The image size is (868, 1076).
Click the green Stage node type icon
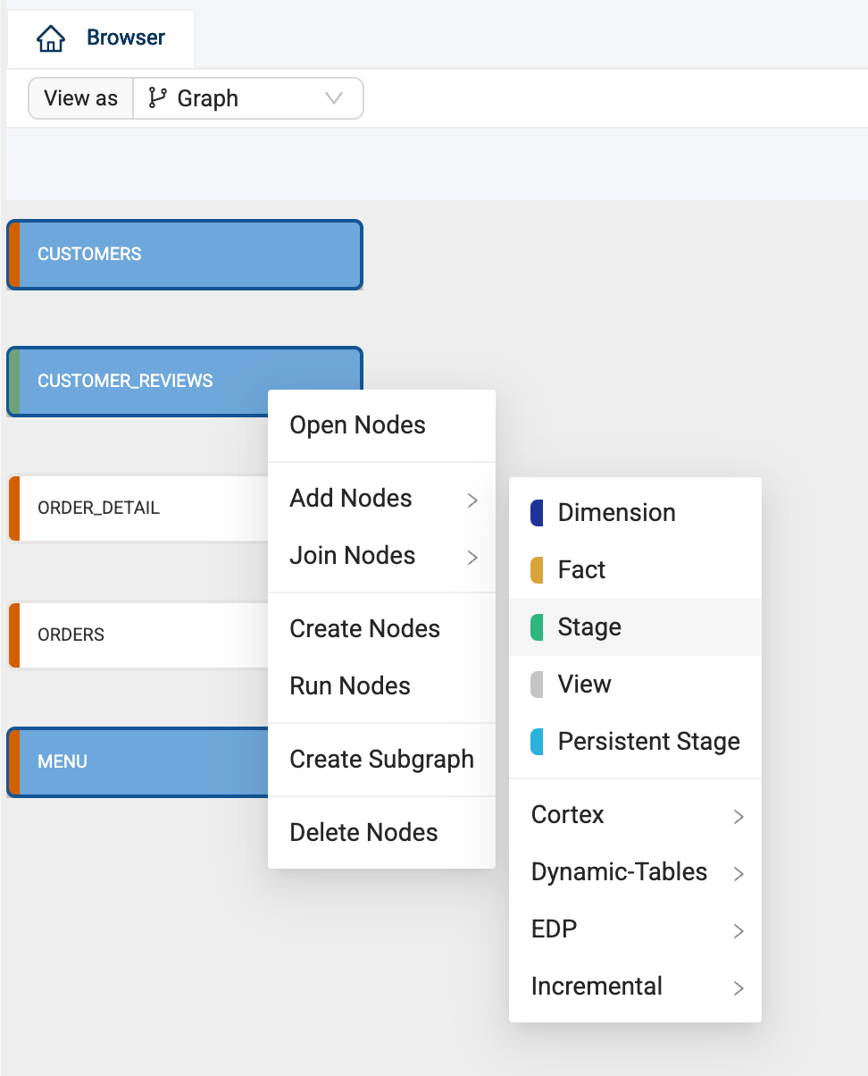click(537, 627)
